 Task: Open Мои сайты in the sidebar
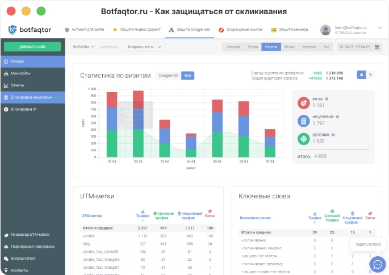coord(22,73)
